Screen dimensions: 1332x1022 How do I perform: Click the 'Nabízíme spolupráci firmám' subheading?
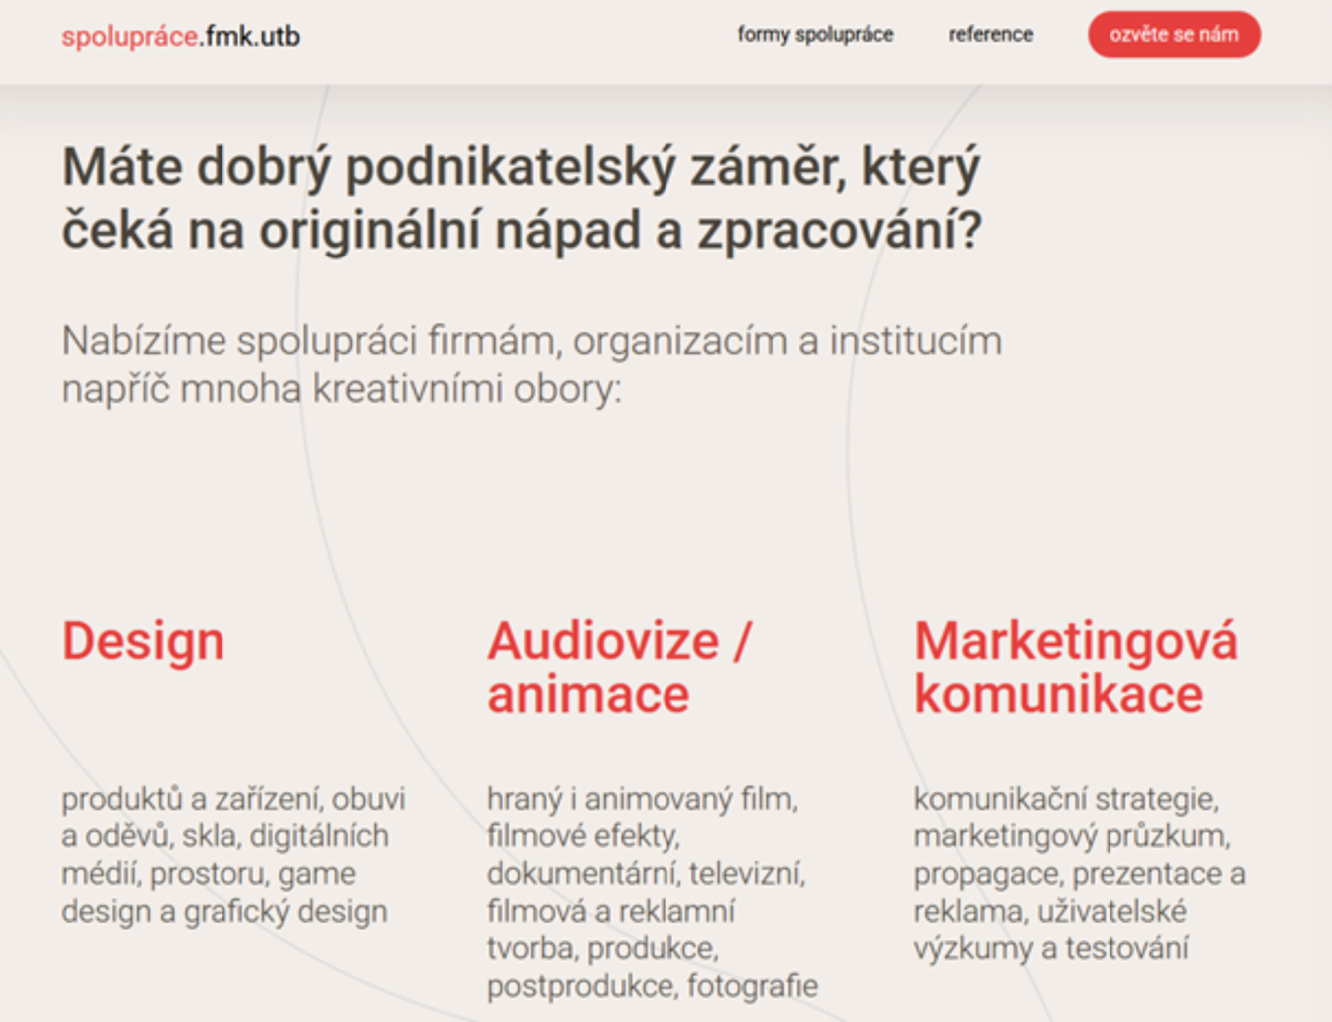click(531, 341)
